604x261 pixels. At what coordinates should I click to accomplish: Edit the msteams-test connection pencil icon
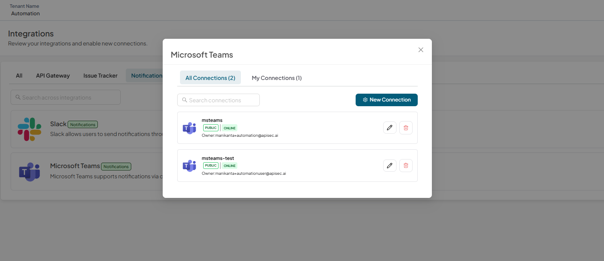pos(389,165)
